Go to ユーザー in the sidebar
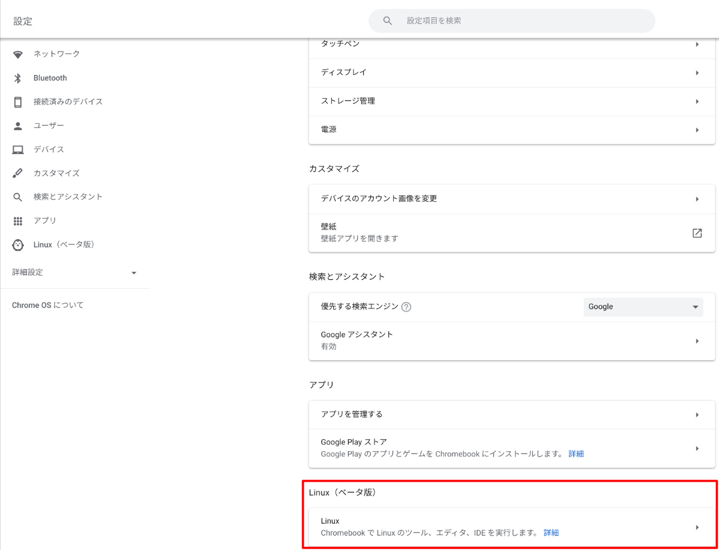The height and width of the screenshot is (550, 719). pyautogui.click(x=49, y=125)
